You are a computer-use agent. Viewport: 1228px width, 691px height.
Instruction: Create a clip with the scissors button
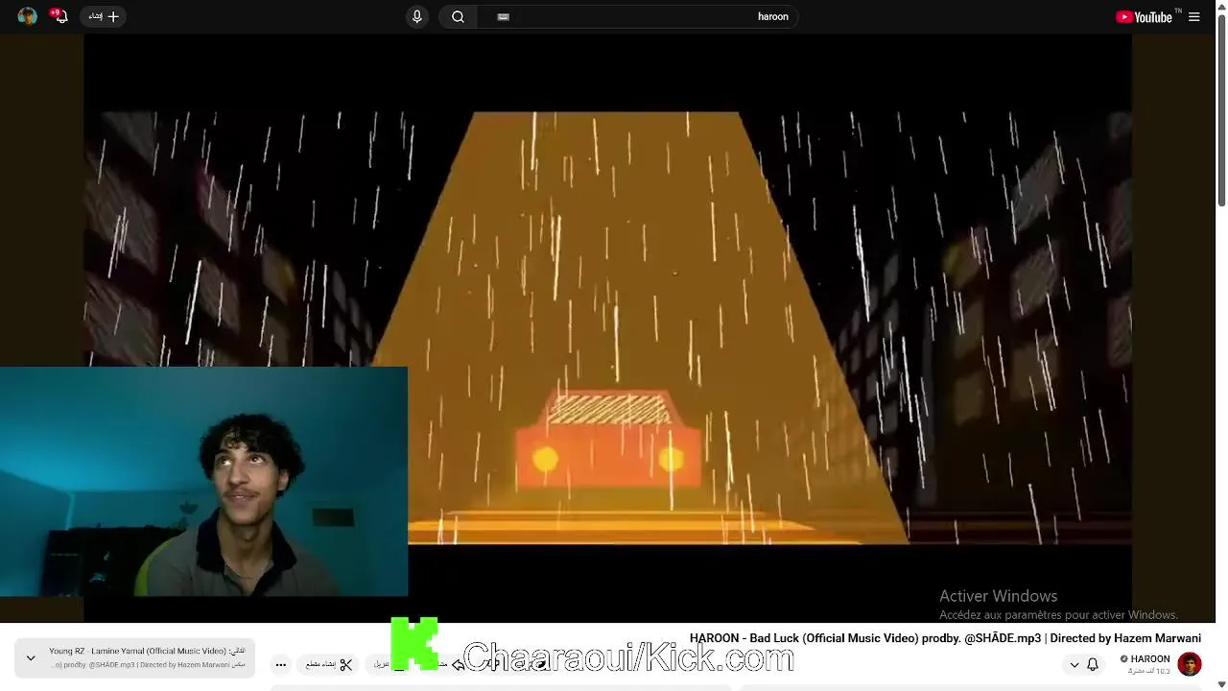[x=329, y=664]
